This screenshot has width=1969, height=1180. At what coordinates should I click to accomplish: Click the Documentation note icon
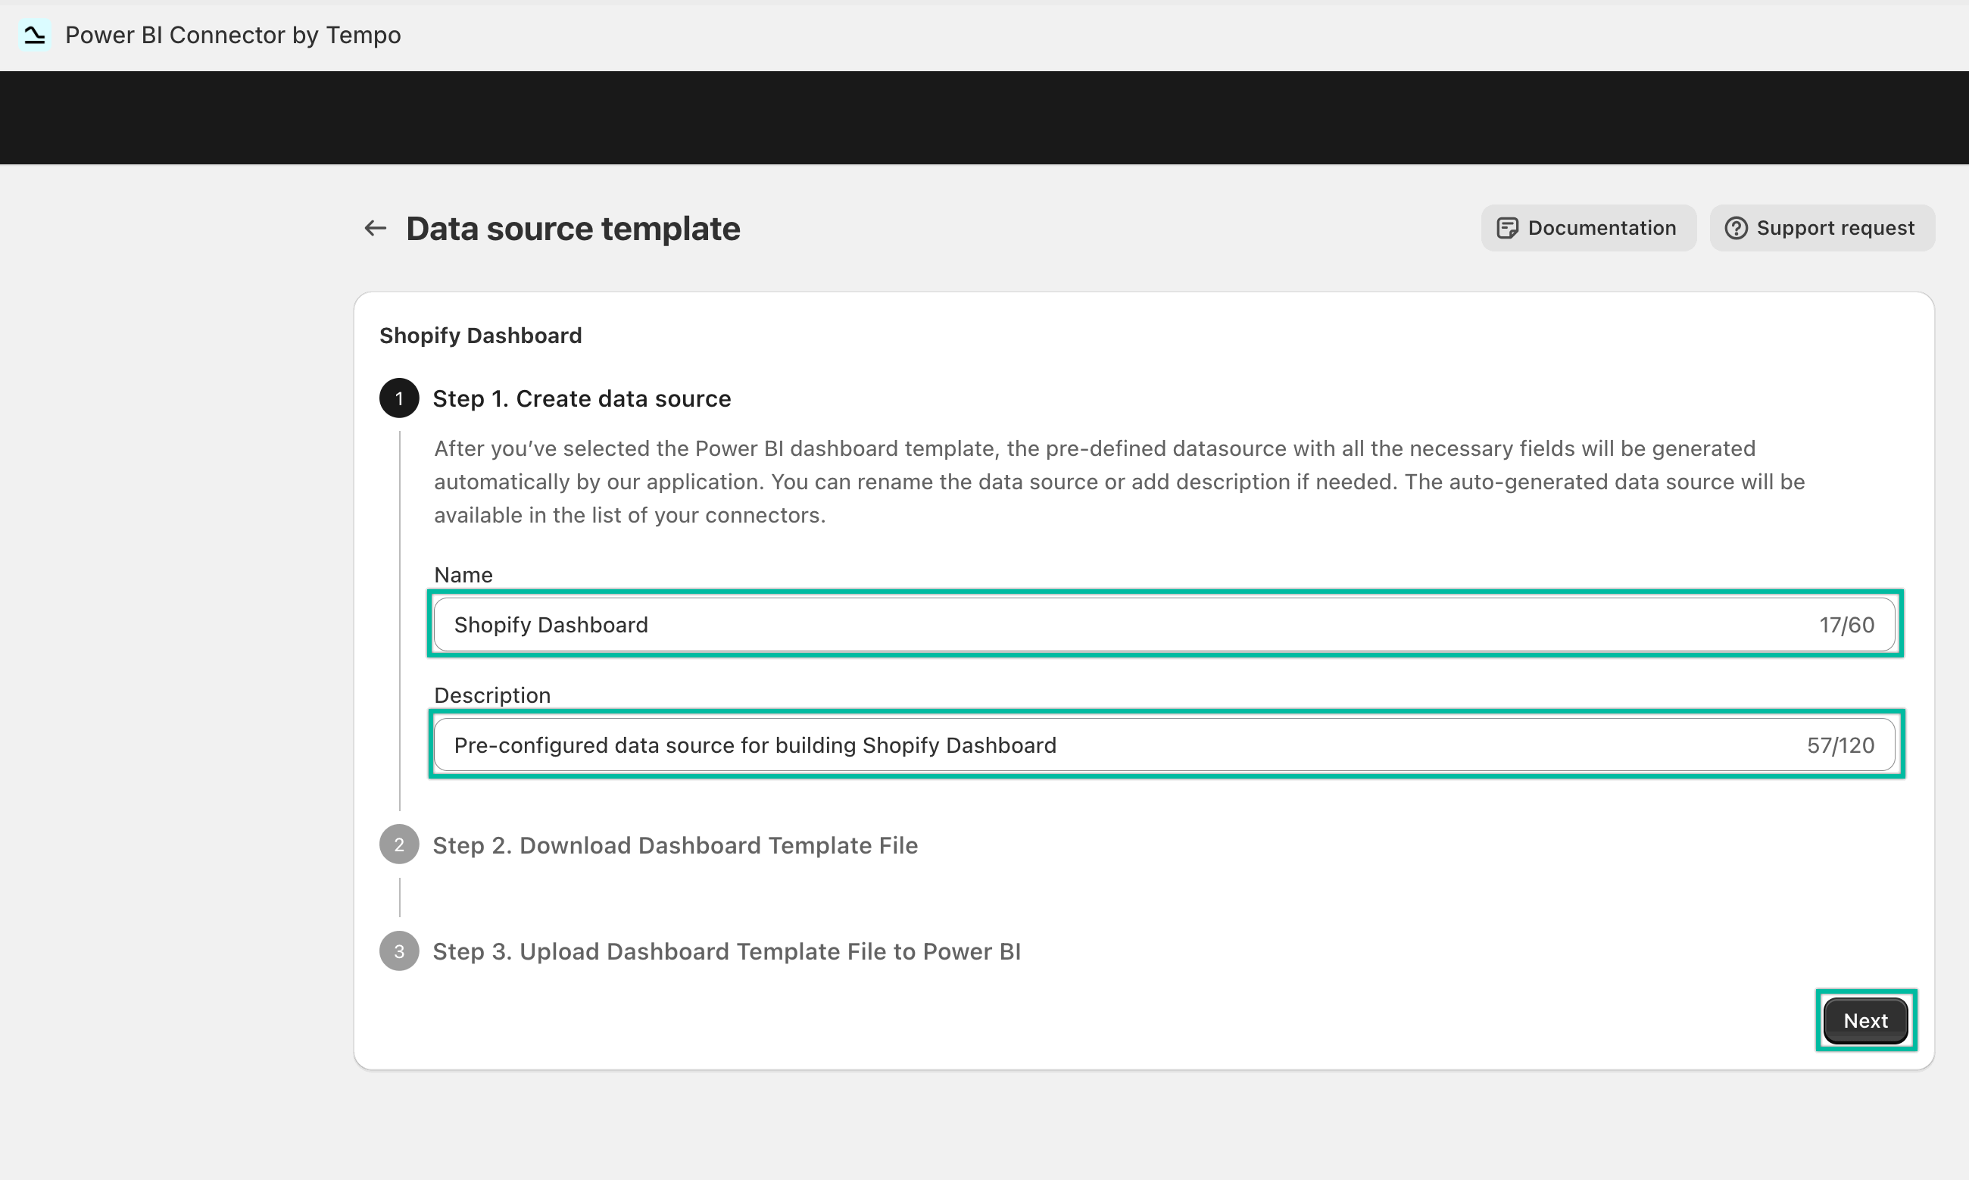pyautogui.click(x=1506, y=228)
